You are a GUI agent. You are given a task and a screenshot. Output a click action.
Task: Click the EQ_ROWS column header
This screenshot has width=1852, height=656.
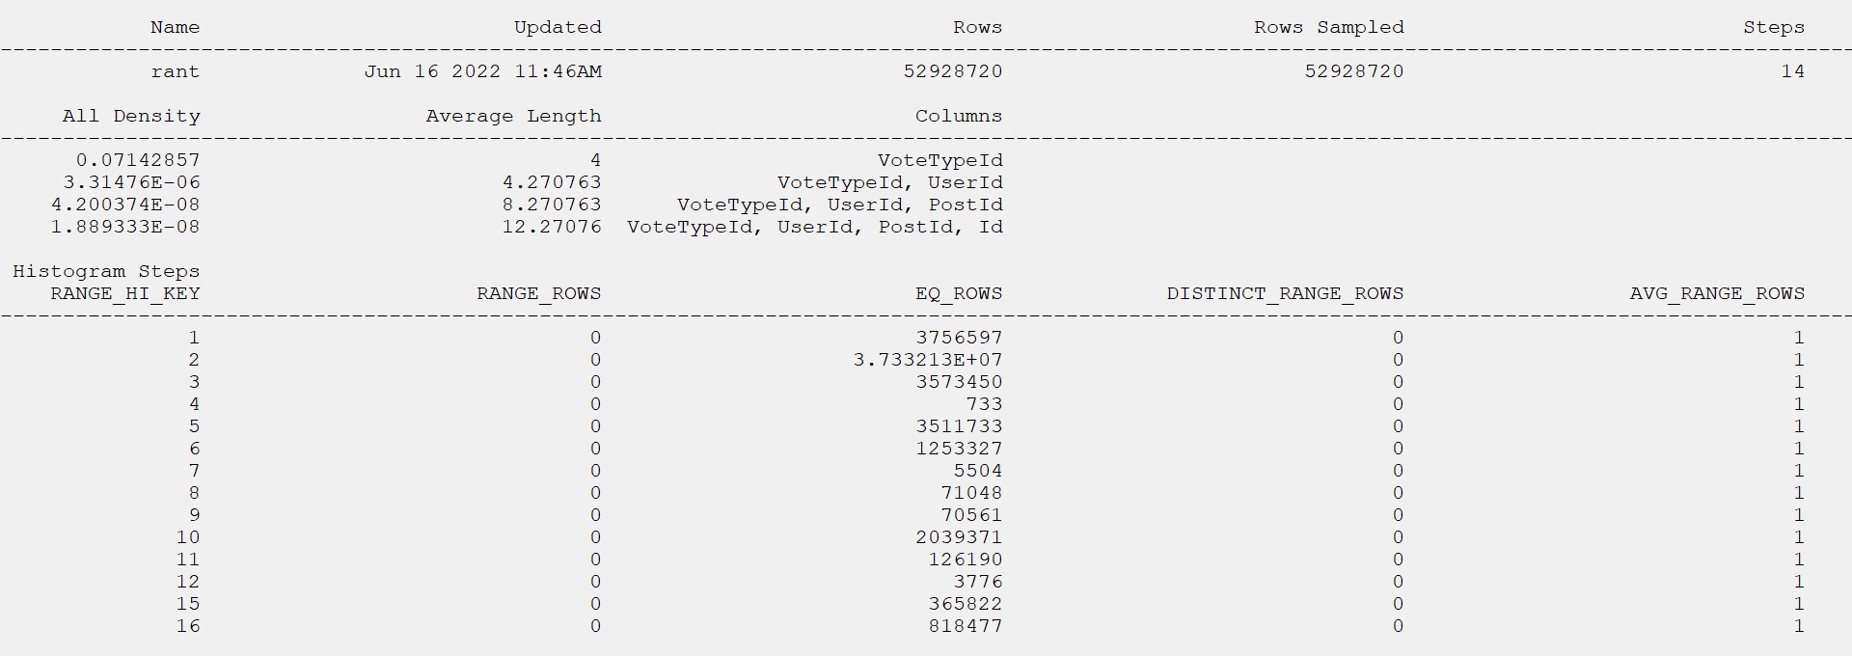(x=959, y=293)
